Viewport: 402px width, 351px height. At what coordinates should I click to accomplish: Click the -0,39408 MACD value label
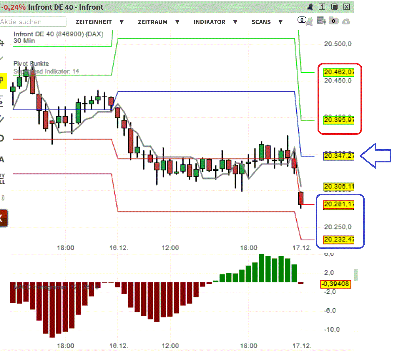[335, 284]
